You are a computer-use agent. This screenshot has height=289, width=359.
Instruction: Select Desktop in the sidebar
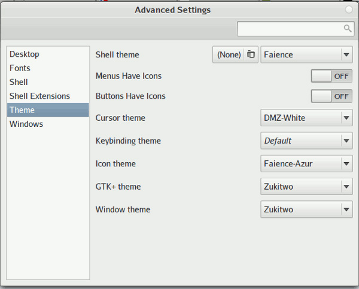pyautogui.click(x=25, y=54)
